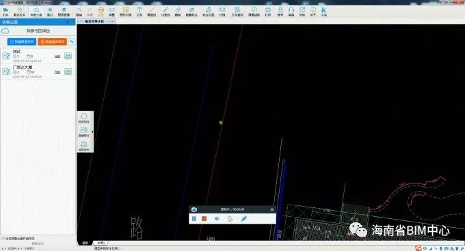Choose the 删除 eraser tool icon
This screenshot has width=465, height=251.
(x=178, y=12)
